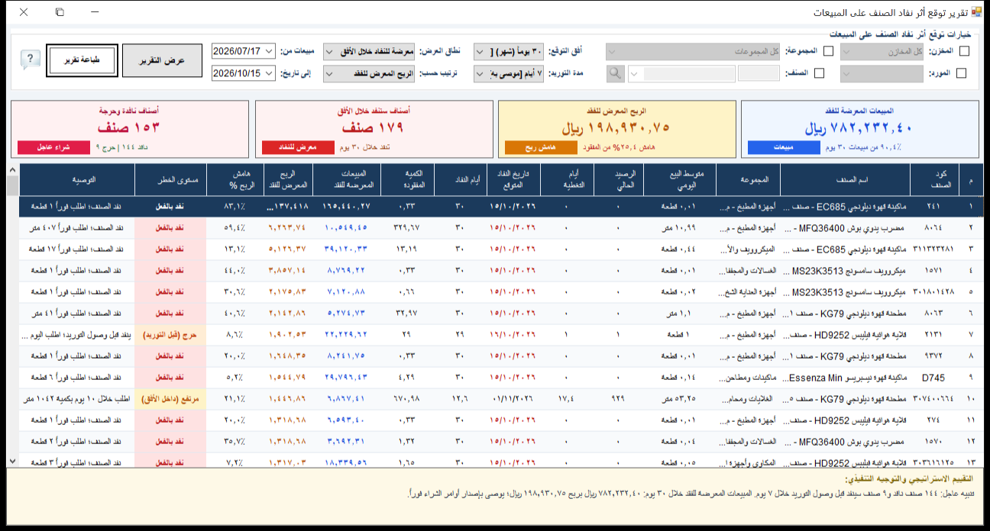Open the نطاق العرض dropdown
Viewport: 990px width, 531px height.
click(x=369, y=52)
